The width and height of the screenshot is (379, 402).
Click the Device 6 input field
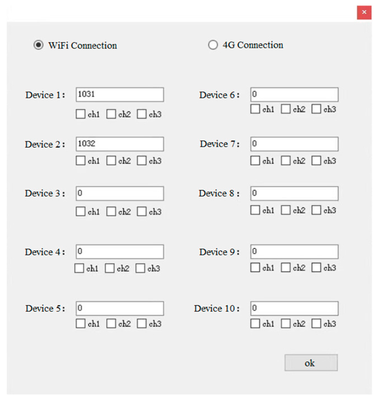pyautogui.click(x=294, y=94)
